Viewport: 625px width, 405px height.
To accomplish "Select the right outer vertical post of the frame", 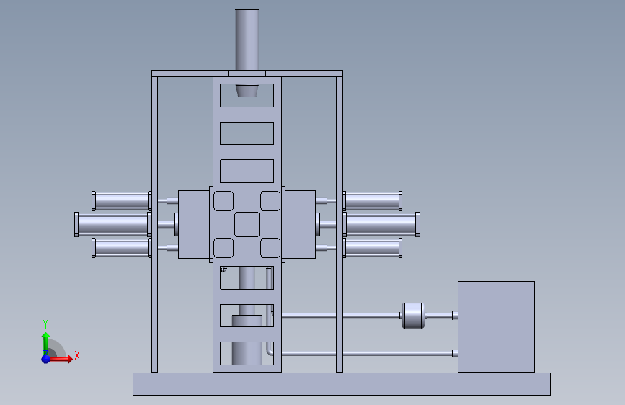I will [340, 224].
